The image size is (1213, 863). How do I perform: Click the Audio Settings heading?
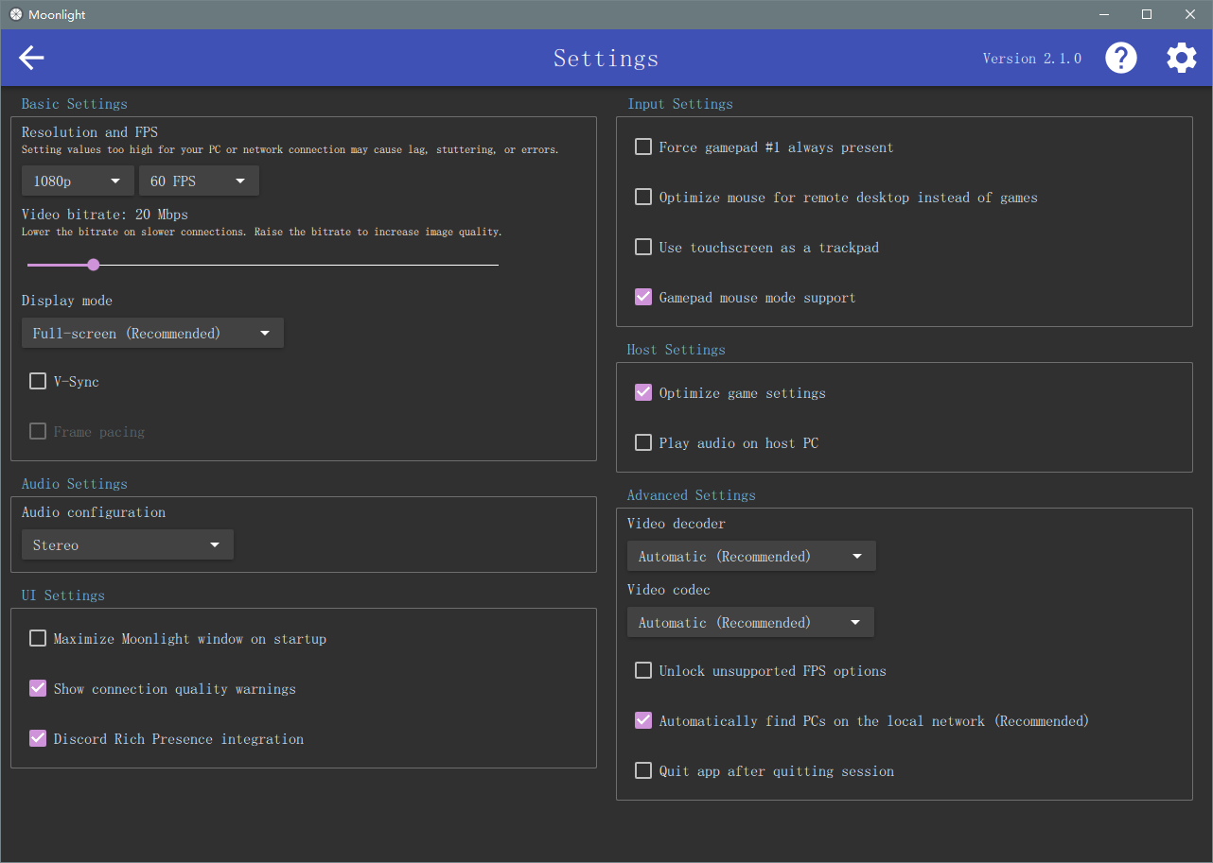[75, 484]
